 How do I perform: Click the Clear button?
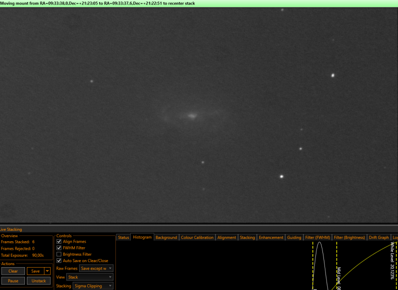tap(13, 271)
